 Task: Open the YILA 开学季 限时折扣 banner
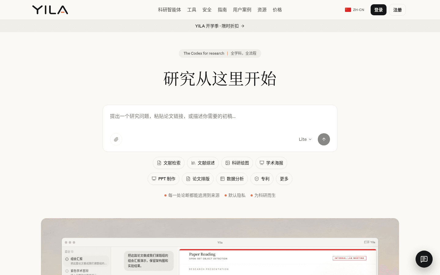pos(220,26)
